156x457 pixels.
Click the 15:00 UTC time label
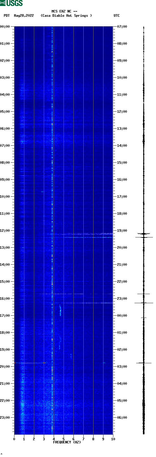click(x=122, y=163)
